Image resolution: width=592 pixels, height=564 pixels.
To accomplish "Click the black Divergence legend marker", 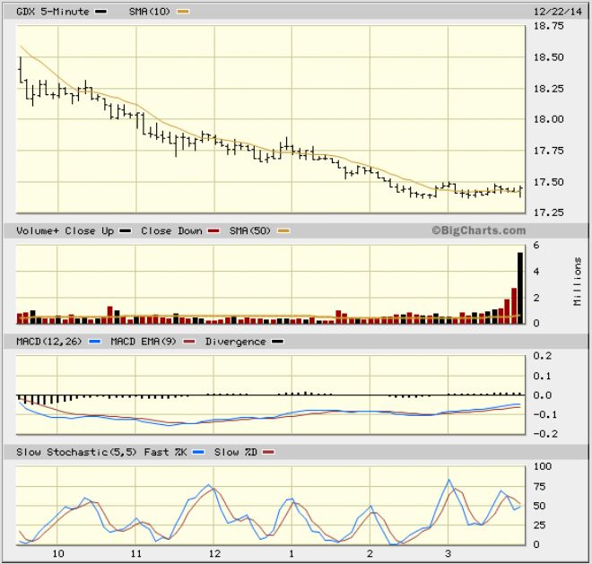I will 278,342.
